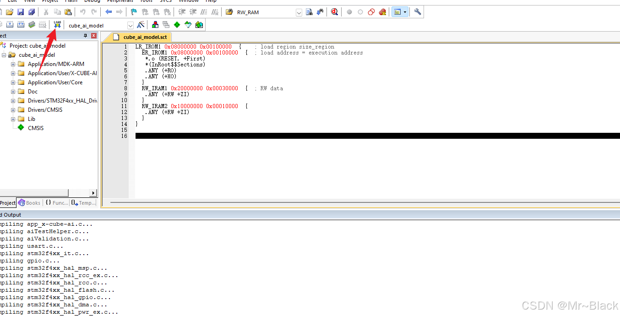Click the Stop Build icon
This screenshot has width=620, height=316.
pyautogui.click(x=43, y=25)
